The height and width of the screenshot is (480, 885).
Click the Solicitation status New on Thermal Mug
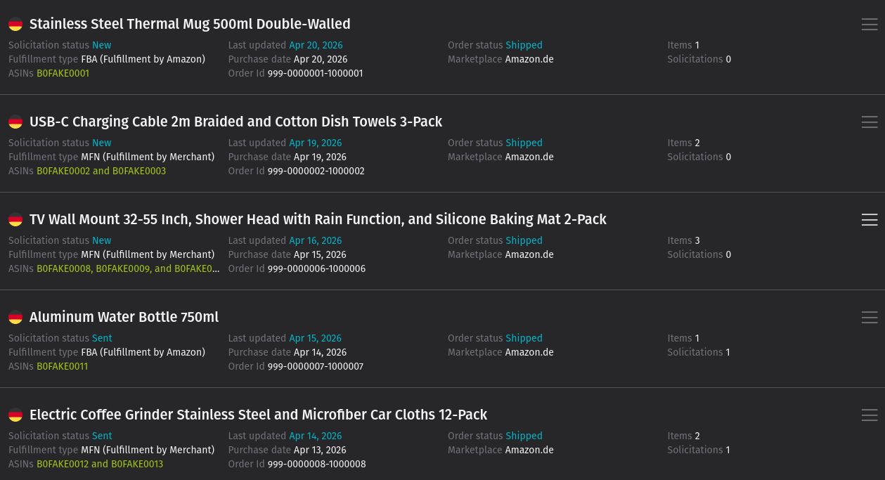[101, 45]
